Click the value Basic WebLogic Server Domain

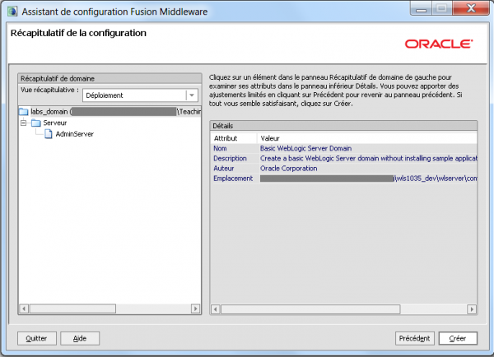tap(306, 148)
